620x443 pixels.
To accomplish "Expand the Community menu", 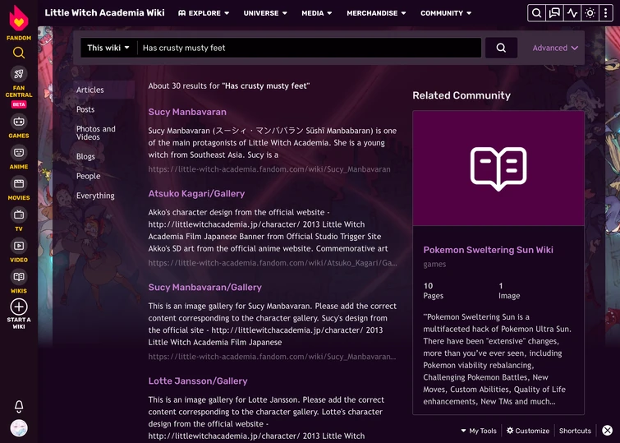I will pyautogui.click(x=446, y=13).
